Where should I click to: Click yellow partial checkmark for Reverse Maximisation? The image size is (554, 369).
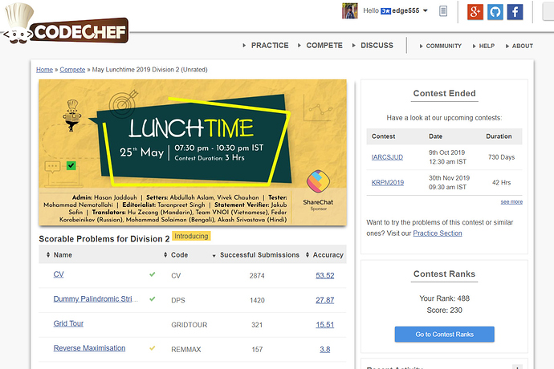153,348
